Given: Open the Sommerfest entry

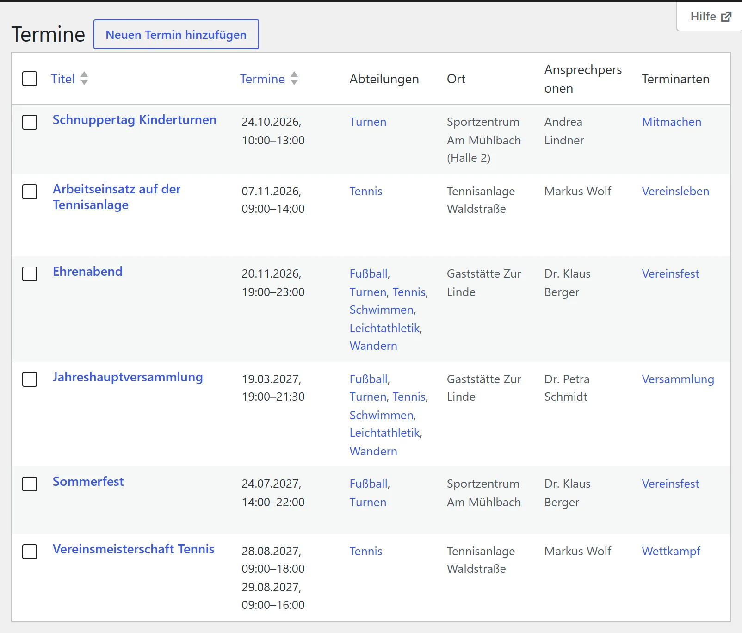Looking at the screenshot, I should pyautogui.click(x=88, y=482).
